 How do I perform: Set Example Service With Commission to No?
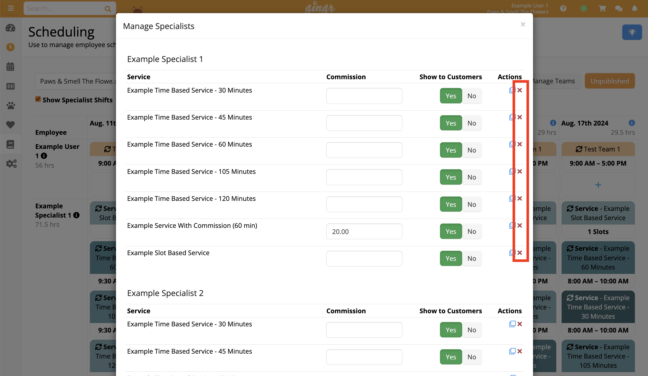click(472, 231)
